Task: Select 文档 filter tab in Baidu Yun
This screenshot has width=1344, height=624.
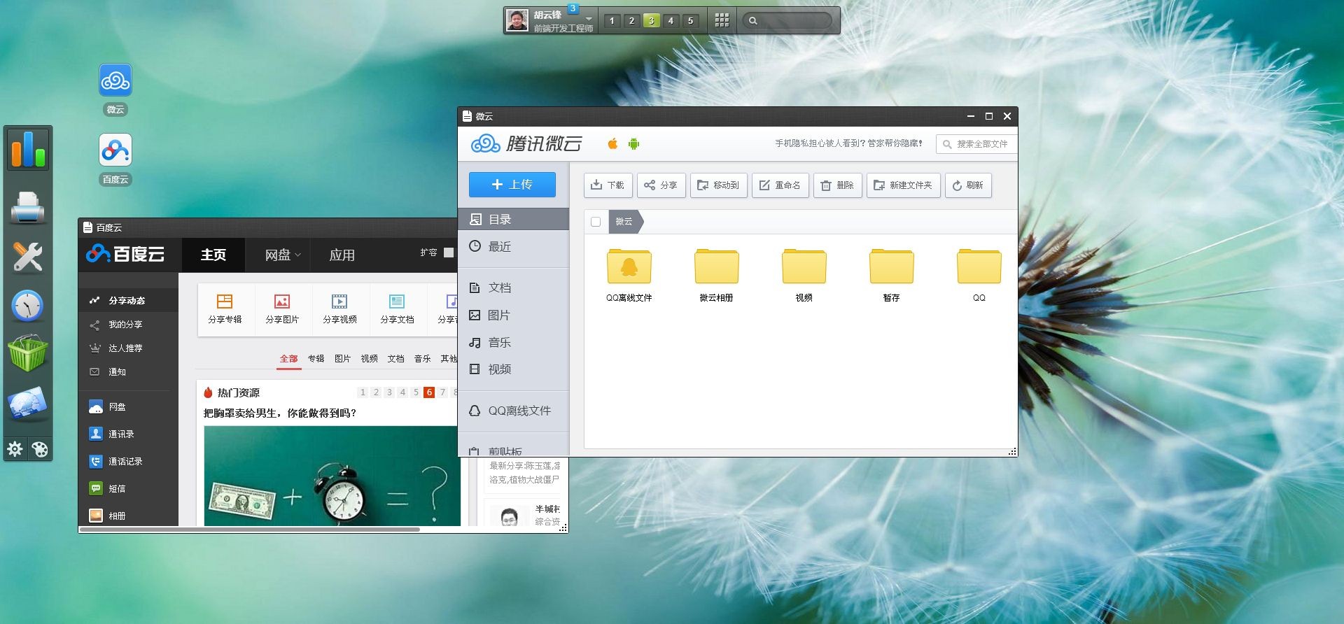Action: tap(396, 359)
